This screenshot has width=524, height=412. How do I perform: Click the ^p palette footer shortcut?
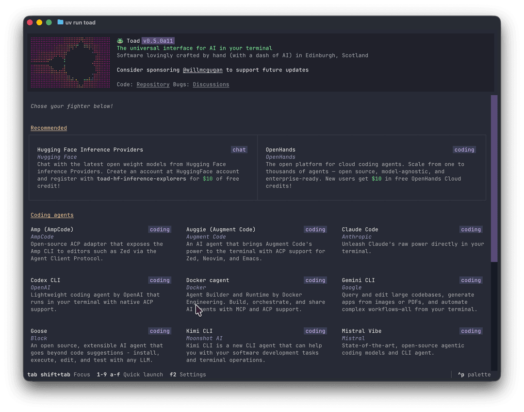(x=474, y=375)
